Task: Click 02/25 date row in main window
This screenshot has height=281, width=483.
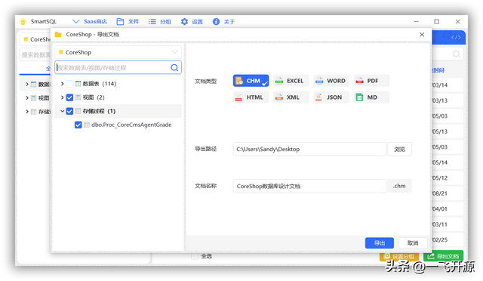Action: click(447, 240)
